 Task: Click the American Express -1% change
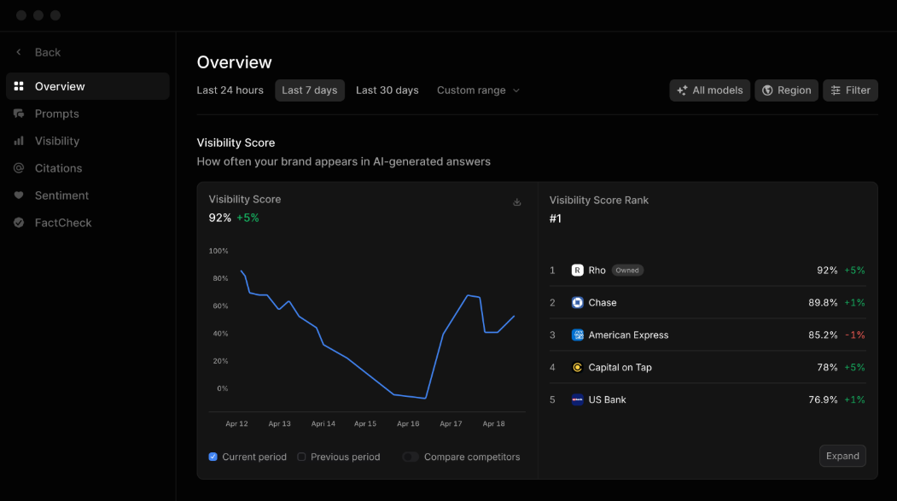[x=854, y=335]
